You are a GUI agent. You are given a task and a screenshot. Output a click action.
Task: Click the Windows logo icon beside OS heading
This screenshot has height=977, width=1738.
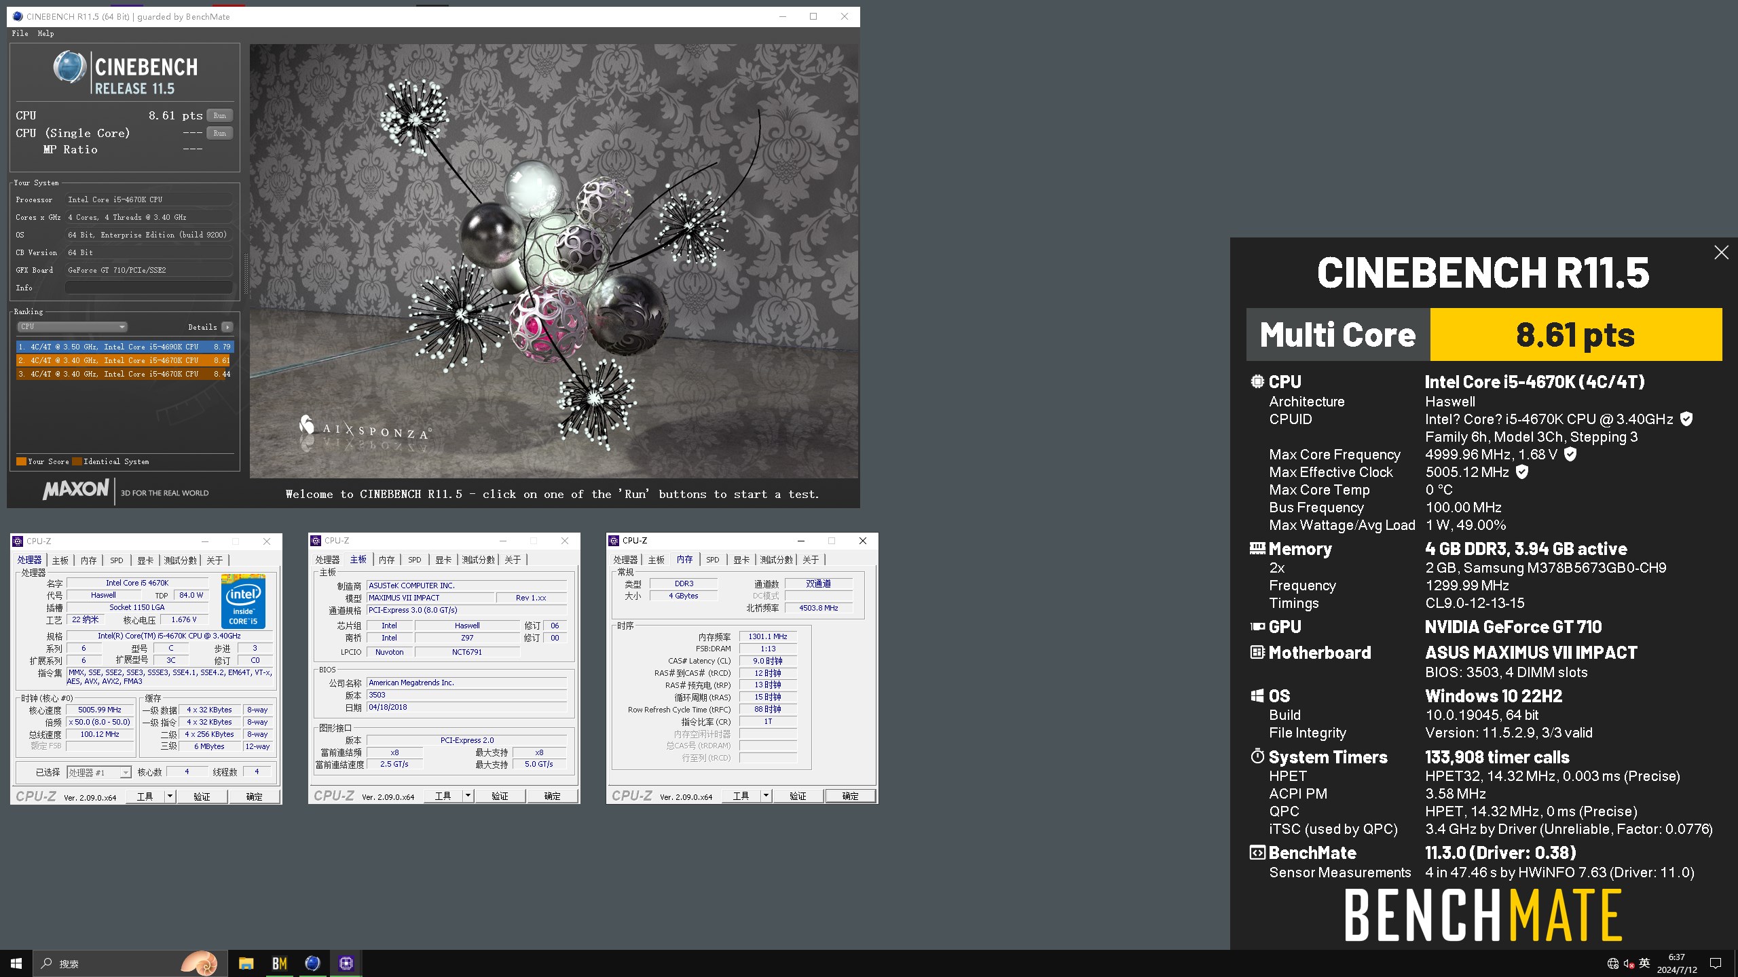[1257, 695]
